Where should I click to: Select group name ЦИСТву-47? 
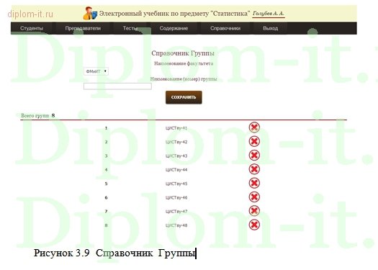(176, 212)
